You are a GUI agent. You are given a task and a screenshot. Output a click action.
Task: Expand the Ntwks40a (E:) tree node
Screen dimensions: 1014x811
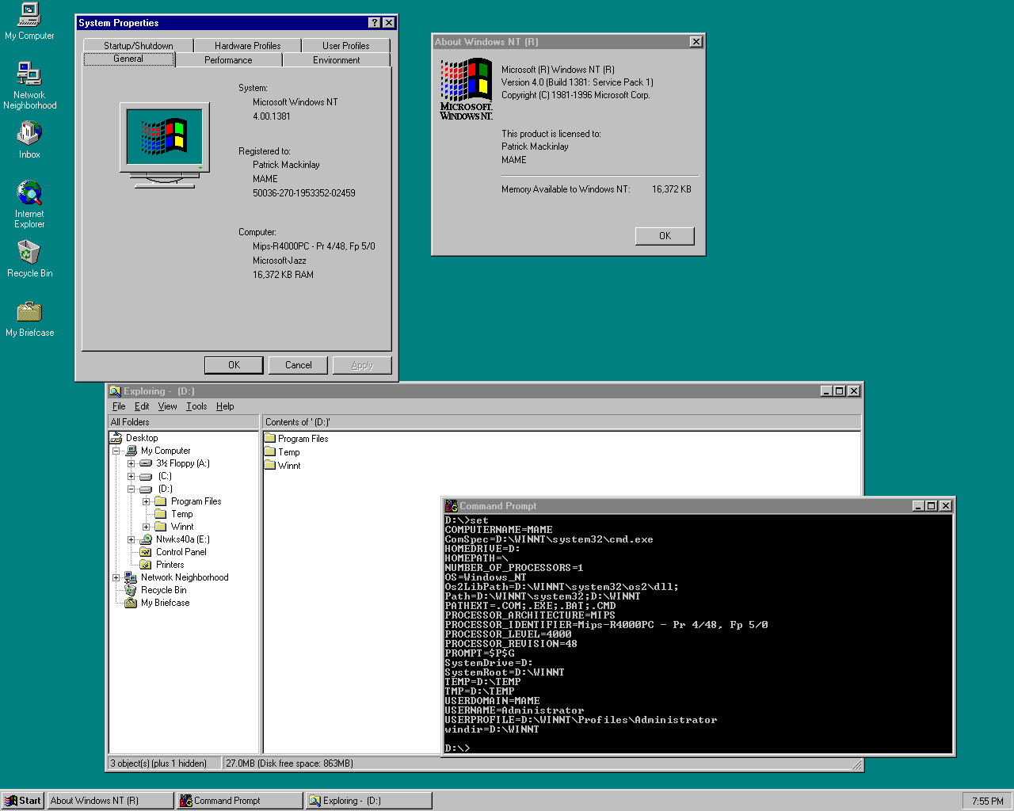point(132,539)
